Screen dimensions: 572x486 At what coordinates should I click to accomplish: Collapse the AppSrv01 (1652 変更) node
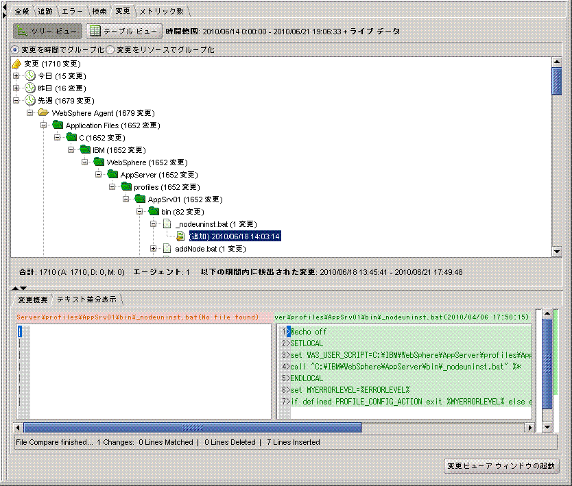coord(126,199)
